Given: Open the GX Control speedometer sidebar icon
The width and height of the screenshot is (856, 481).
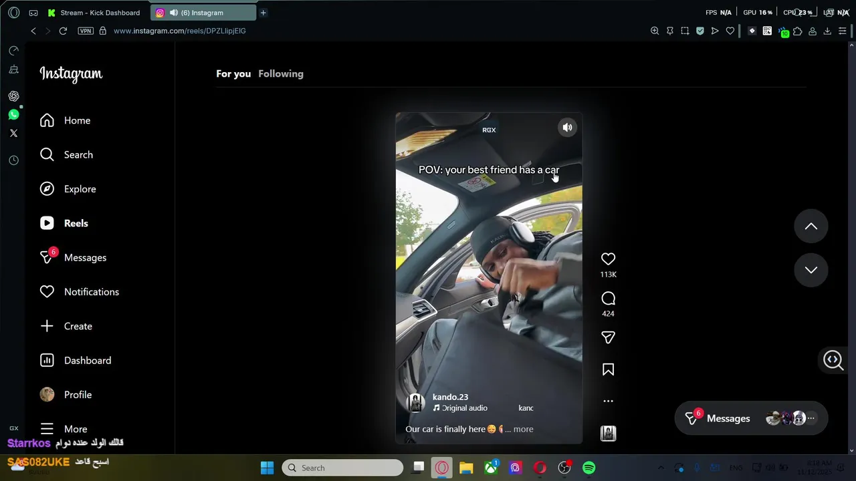Looking at the screenshot, I should [x=13, y=51].
